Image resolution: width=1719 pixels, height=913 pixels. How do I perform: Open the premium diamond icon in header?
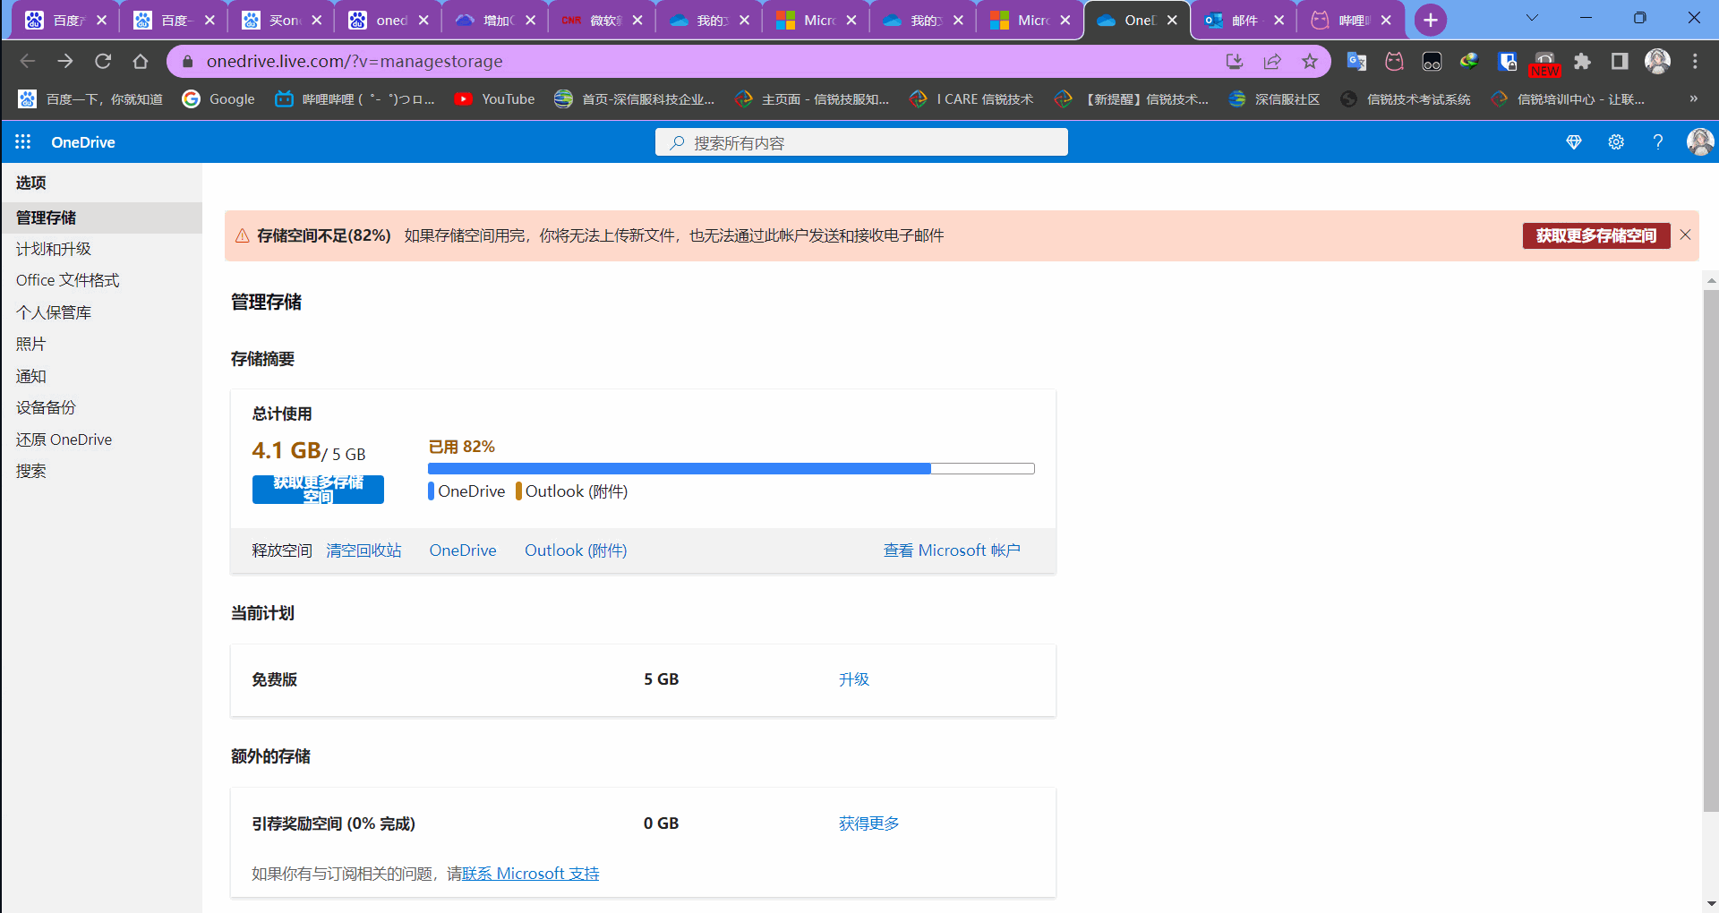[1574, 142]
